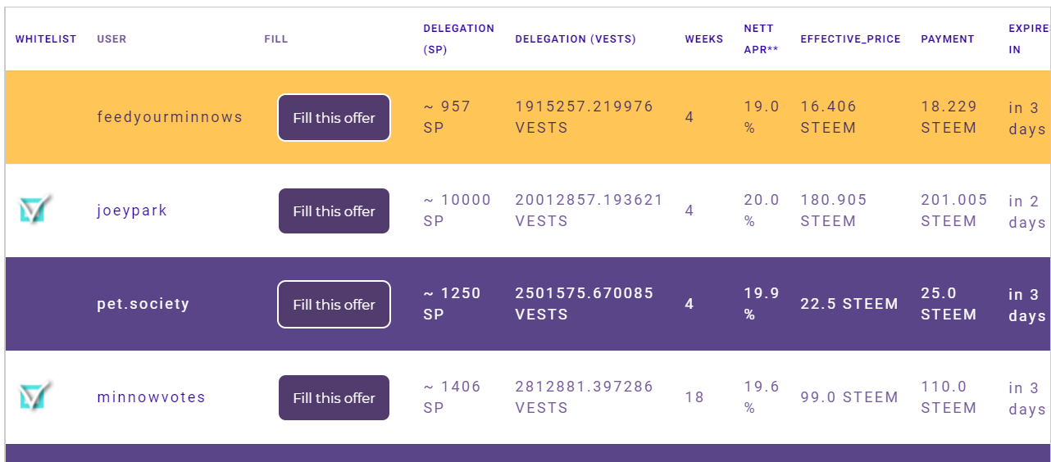Fill the pet.society offer
This screenshot has height=462, width=1051.
click(x=334, y=305)
